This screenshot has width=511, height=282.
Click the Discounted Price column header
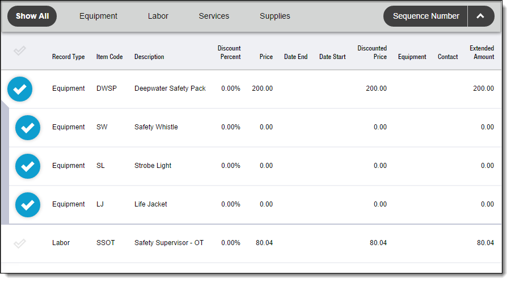[x=372, y=53]
